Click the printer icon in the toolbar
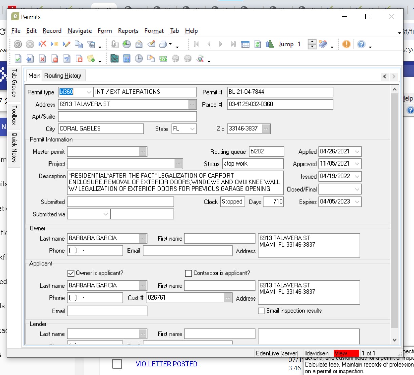The width and height of the screenshot is (414, 375). coord(163,44)
